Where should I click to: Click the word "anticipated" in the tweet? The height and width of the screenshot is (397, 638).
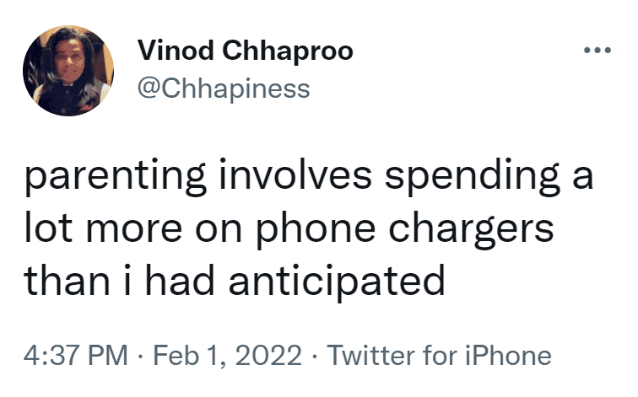coord(337,282)
